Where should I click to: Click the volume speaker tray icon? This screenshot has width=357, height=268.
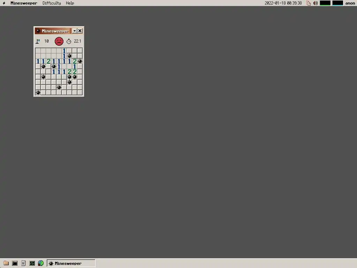coord(315,3)
